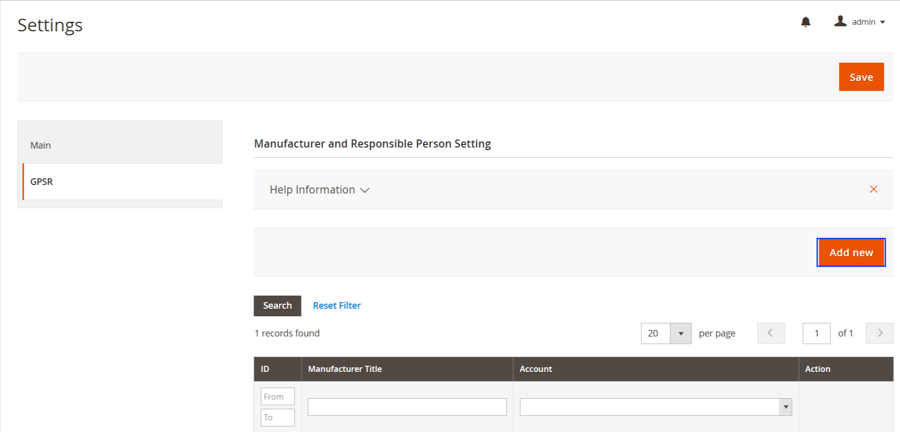Go to the next page arrow

[879, 333]
